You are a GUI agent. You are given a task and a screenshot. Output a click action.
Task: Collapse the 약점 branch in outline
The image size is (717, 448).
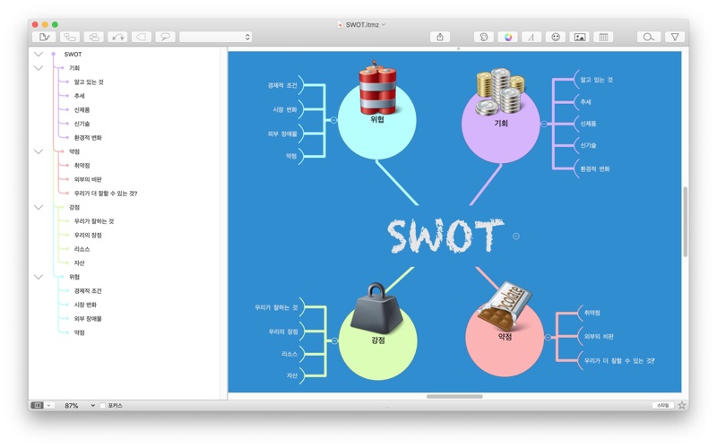(39, 151)
